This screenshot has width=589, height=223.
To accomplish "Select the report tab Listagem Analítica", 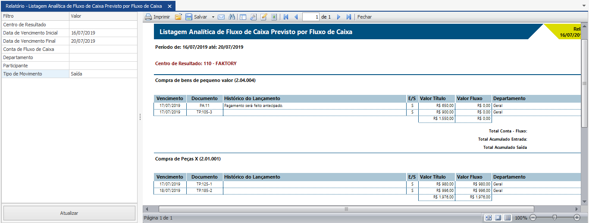I will 84,6.
